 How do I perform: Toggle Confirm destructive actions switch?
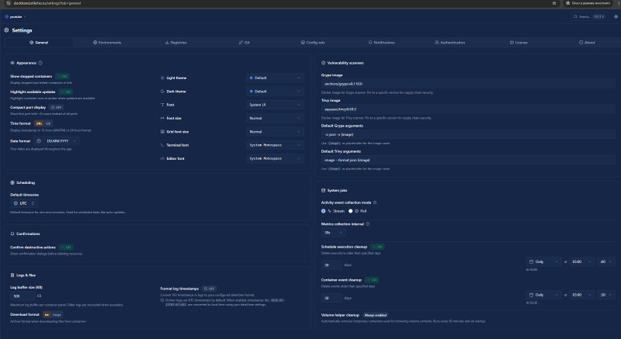tap(66, 247)
